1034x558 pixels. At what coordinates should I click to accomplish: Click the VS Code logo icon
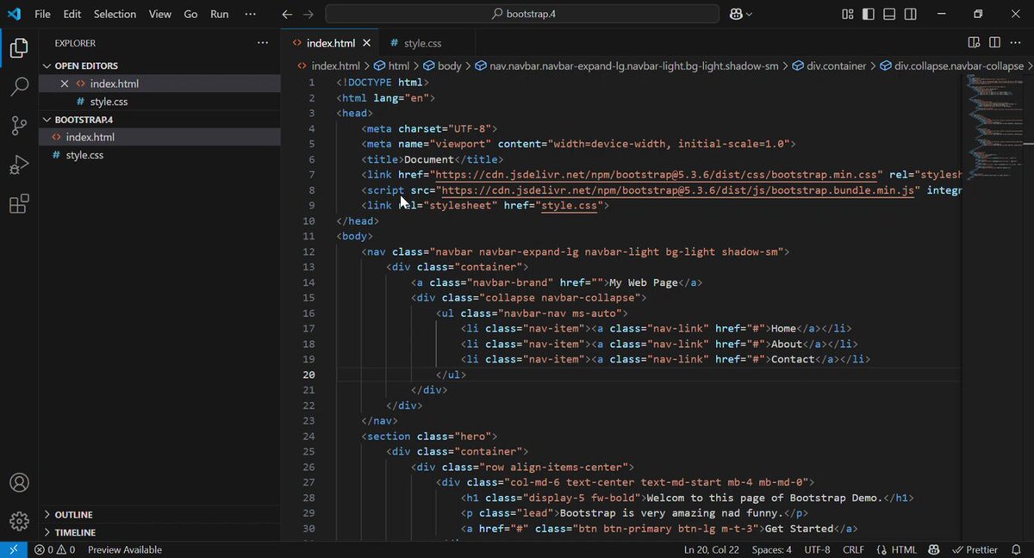coord(14,14)
